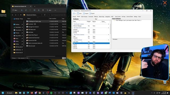Screen dimensions: 170x95
Task: Open the Windows Start menu
Action: (3, 93)
